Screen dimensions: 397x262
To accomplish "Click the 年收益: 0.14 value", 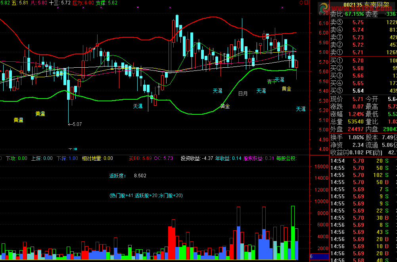I will 228,158.
